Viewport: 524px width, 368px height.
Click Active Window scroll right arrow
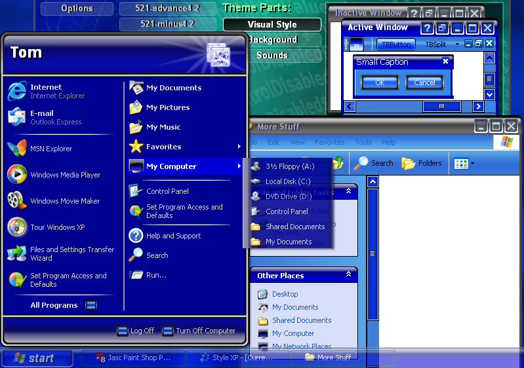[x=478, y=107]
